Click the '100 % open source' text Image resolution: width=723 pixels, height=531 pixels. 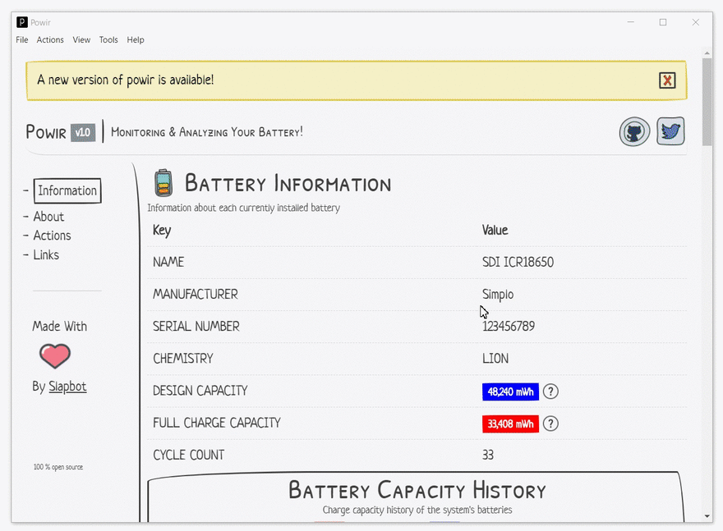[x=58, y=467]
